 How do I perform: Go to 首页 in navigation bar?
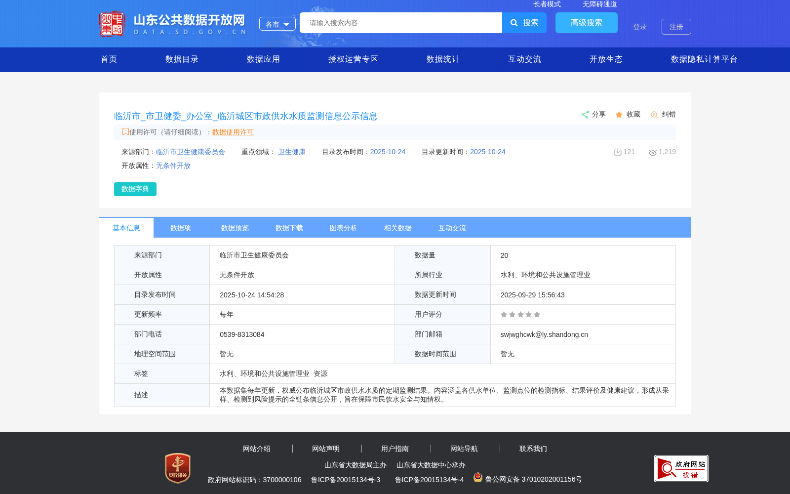click(x=109, y=59)
